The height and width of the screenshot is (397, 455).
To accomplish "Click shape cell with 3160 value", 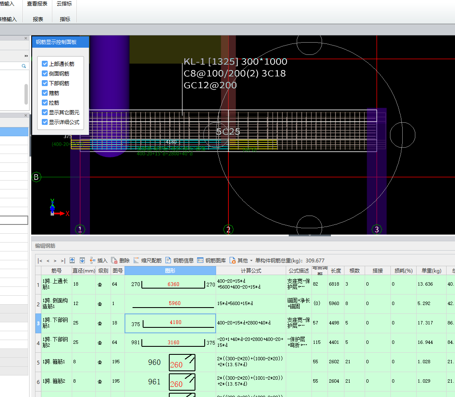I will tap(171, 343).
